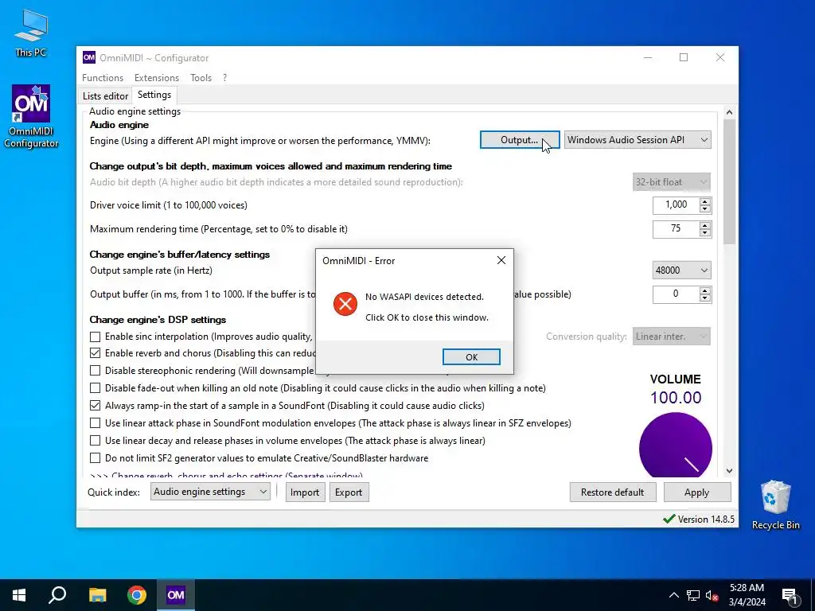This screenshot has height=611, width=815.
Task: Click the muted speaker tray icon
Action: pyautogui.click(x=712, y=595)
